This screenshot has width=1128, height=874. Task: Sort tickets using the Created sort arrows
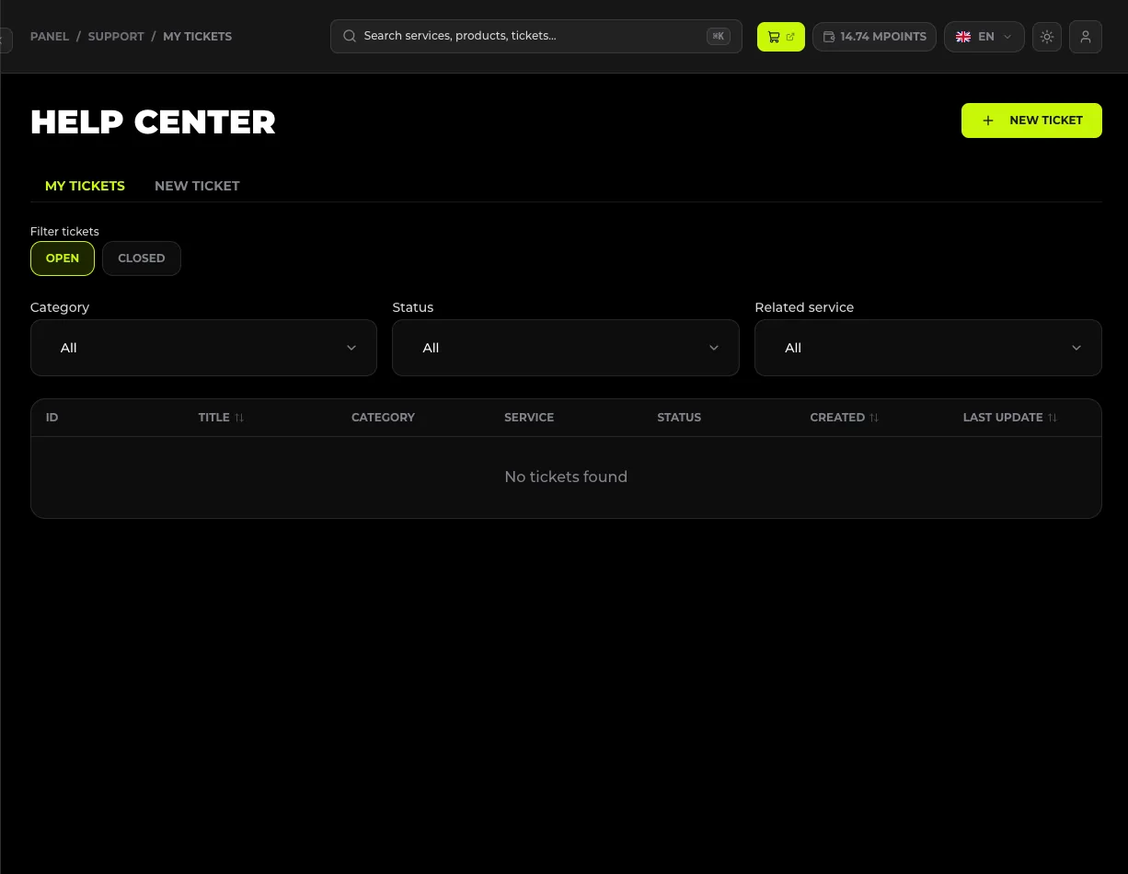pos(874,418)
